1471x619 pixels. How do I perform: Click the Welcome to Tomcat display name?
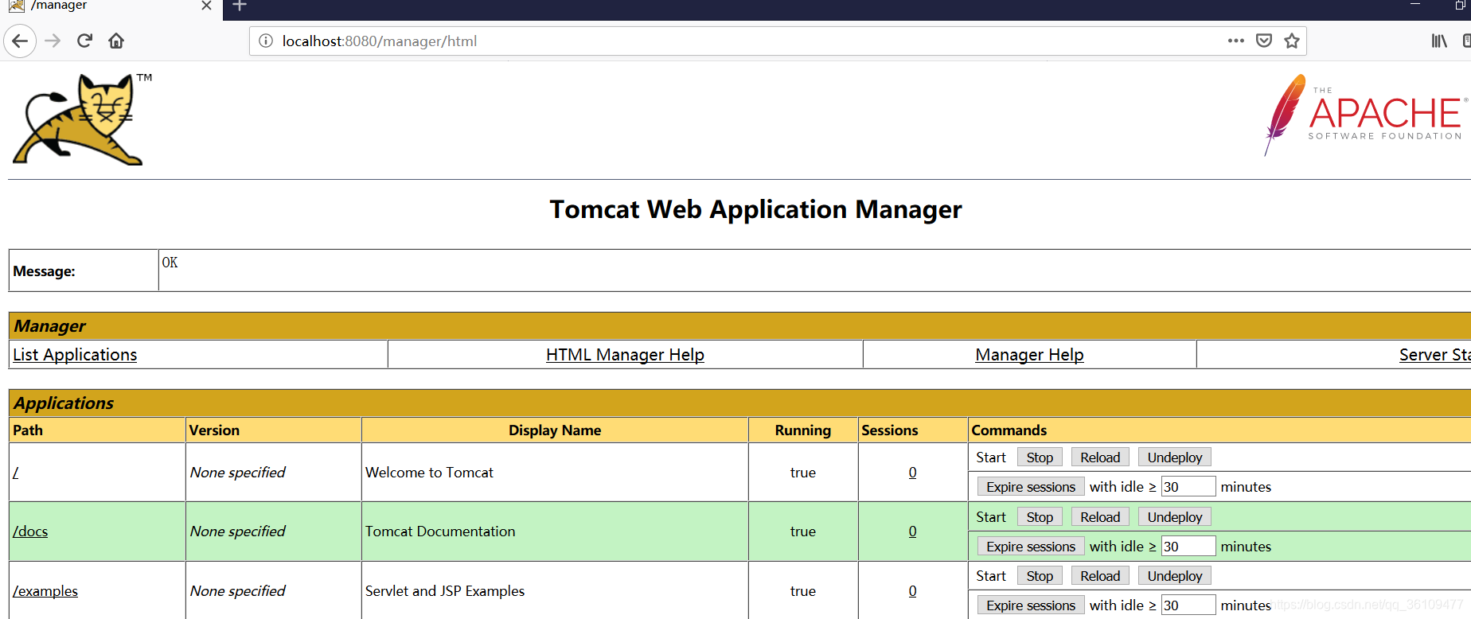coord(429,473)
